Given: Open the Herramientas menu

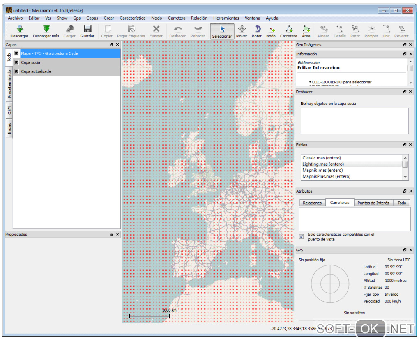Looking at the screenshot, I should pyautogui.click(x=226, y=18).
